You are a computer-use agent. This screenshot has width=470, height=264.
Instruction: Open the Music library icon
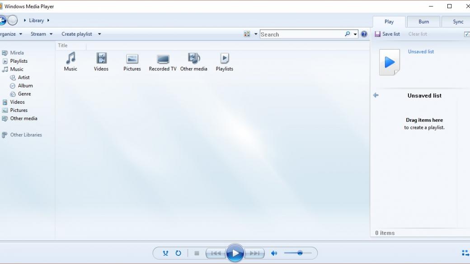pos(70,61)
